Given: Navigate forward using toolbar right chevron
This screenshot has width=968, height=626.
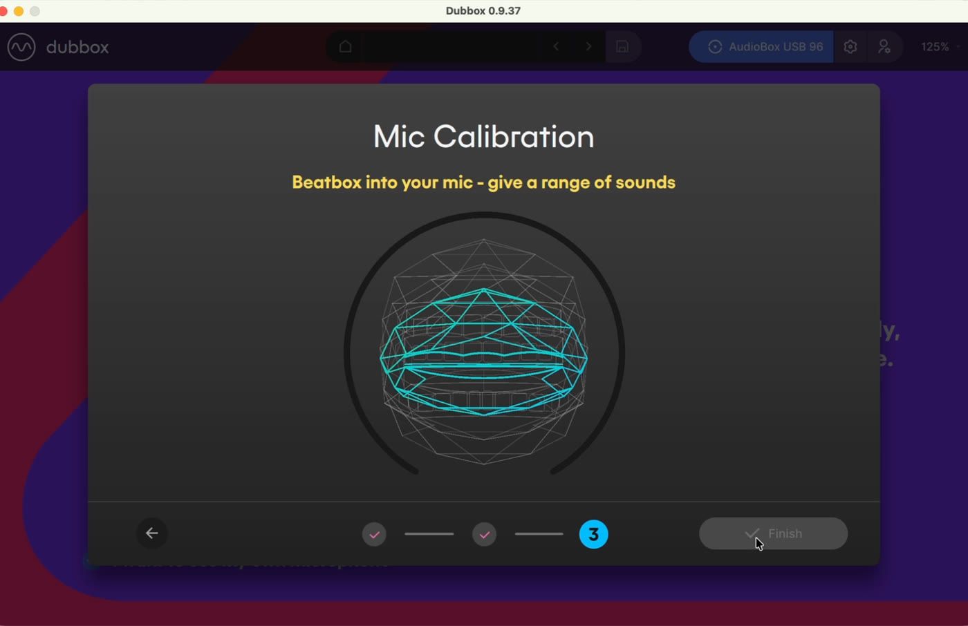Looking at the screenshot, I should [588, 46].
